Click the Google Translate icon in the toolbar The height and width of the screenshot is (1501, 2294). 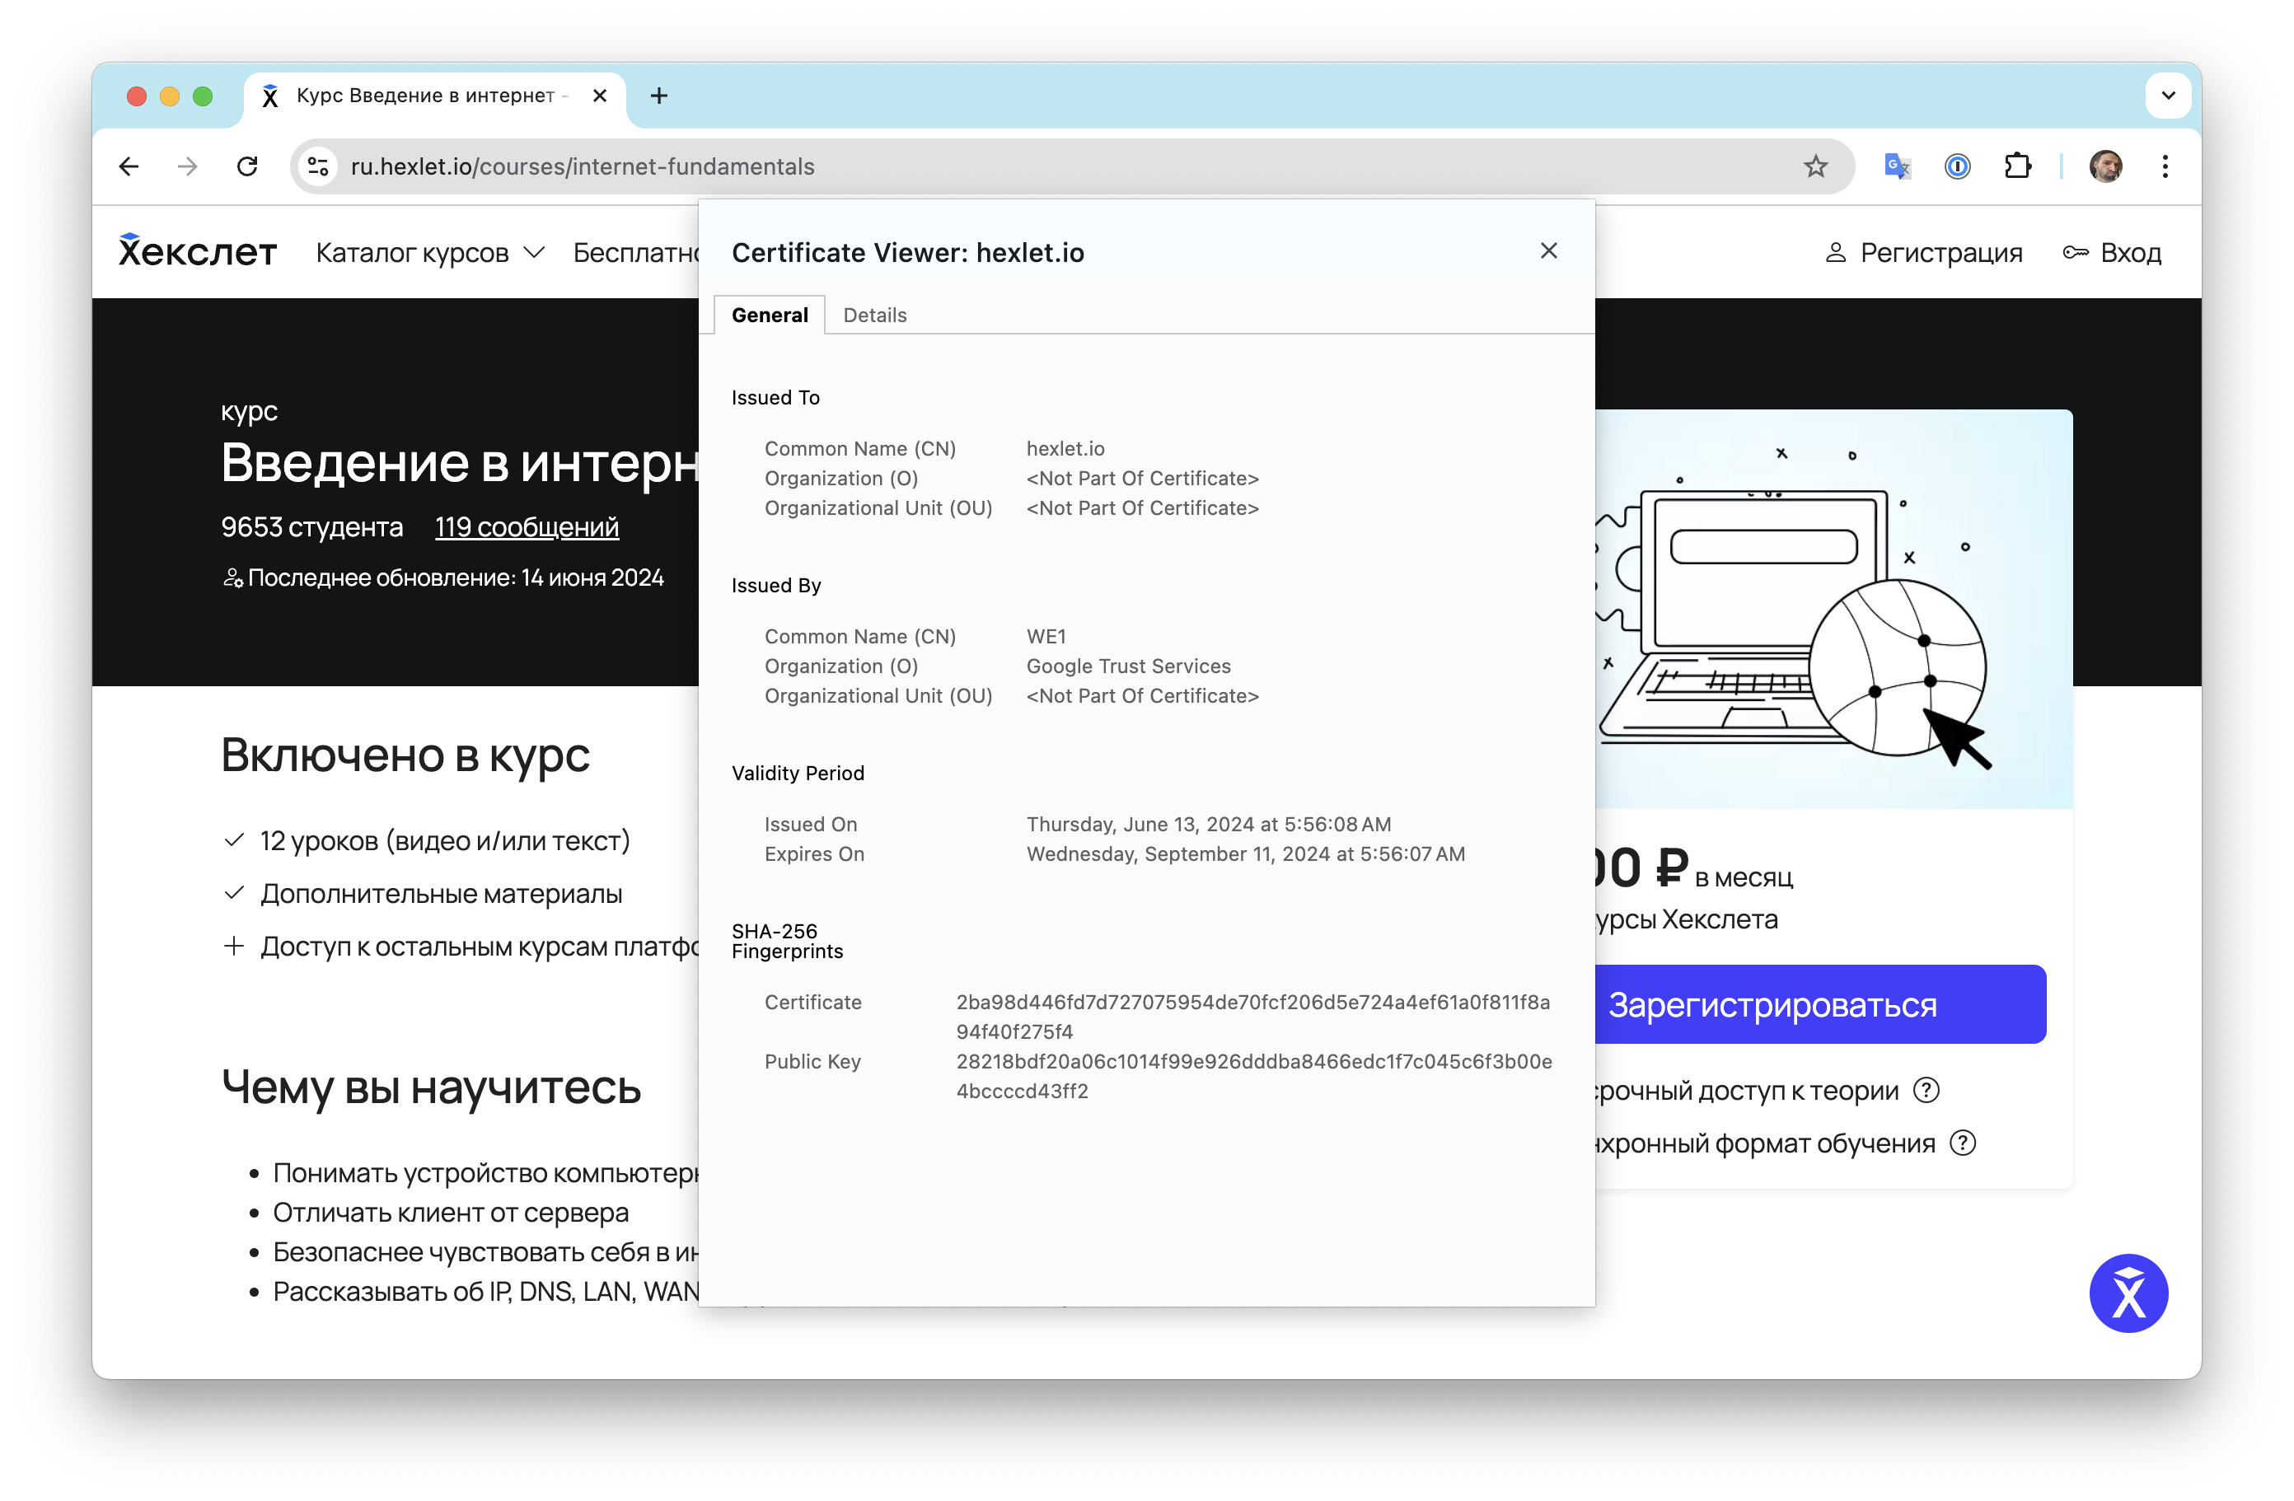coord(1896,166)
